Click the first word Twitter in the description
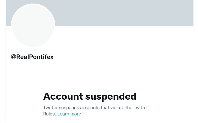 51,108
